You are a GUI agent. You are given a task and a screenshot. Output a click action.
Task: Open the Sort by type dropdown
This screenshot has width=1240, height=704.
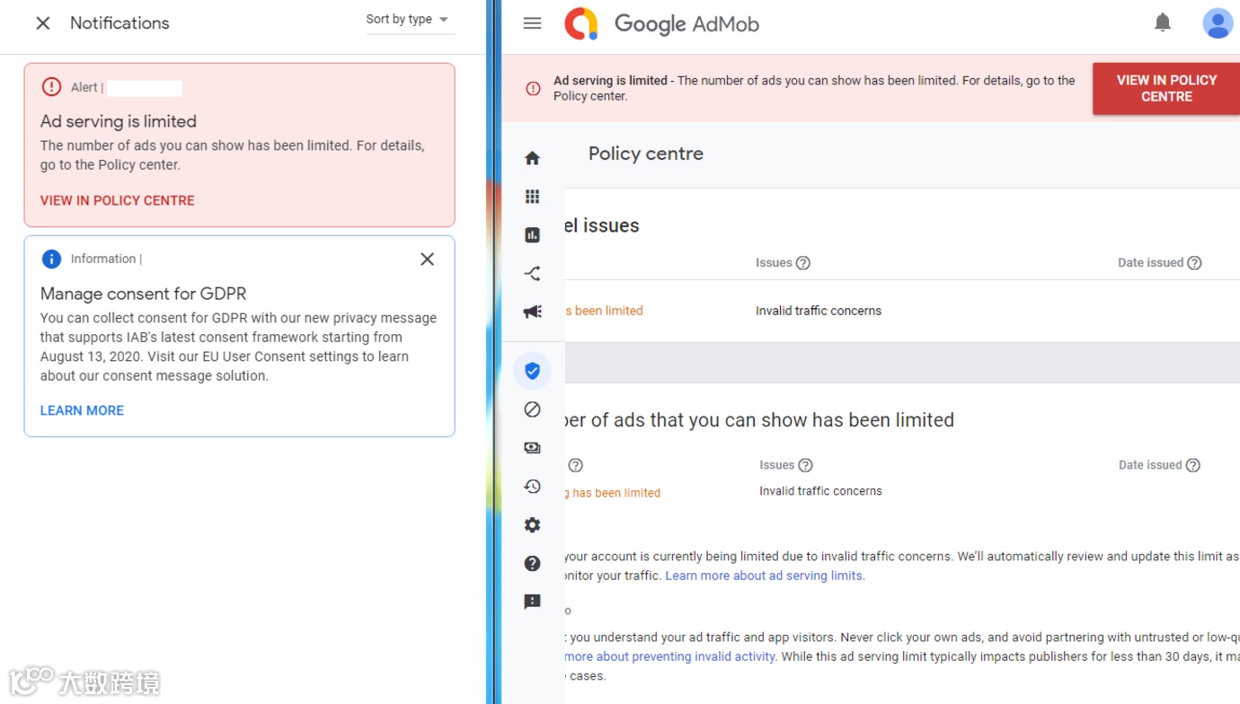[410, 19]
